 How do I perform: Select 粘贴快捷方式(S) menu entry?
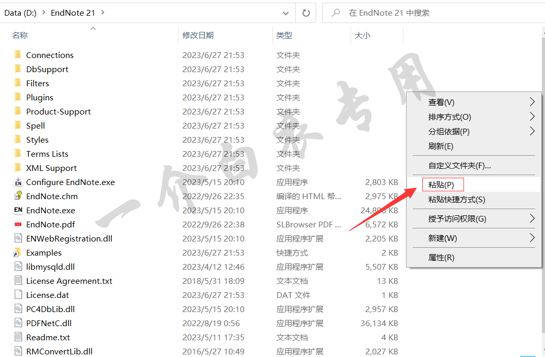pos(474,200)
